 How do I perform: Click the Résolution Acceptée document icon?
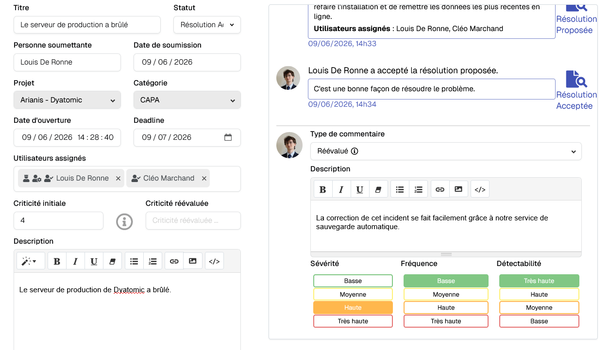click(576, 79)
